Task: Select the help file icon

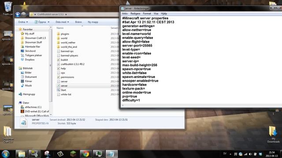Action: coord(59,68)
